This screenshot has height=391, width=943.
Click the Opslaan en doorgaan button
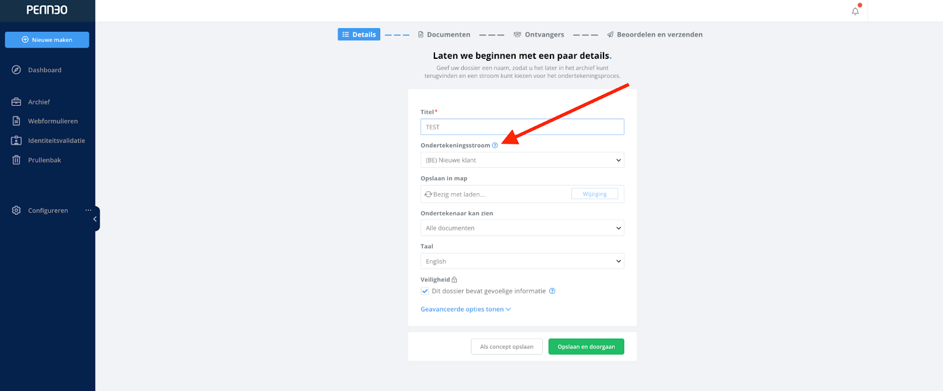(586, 347)
